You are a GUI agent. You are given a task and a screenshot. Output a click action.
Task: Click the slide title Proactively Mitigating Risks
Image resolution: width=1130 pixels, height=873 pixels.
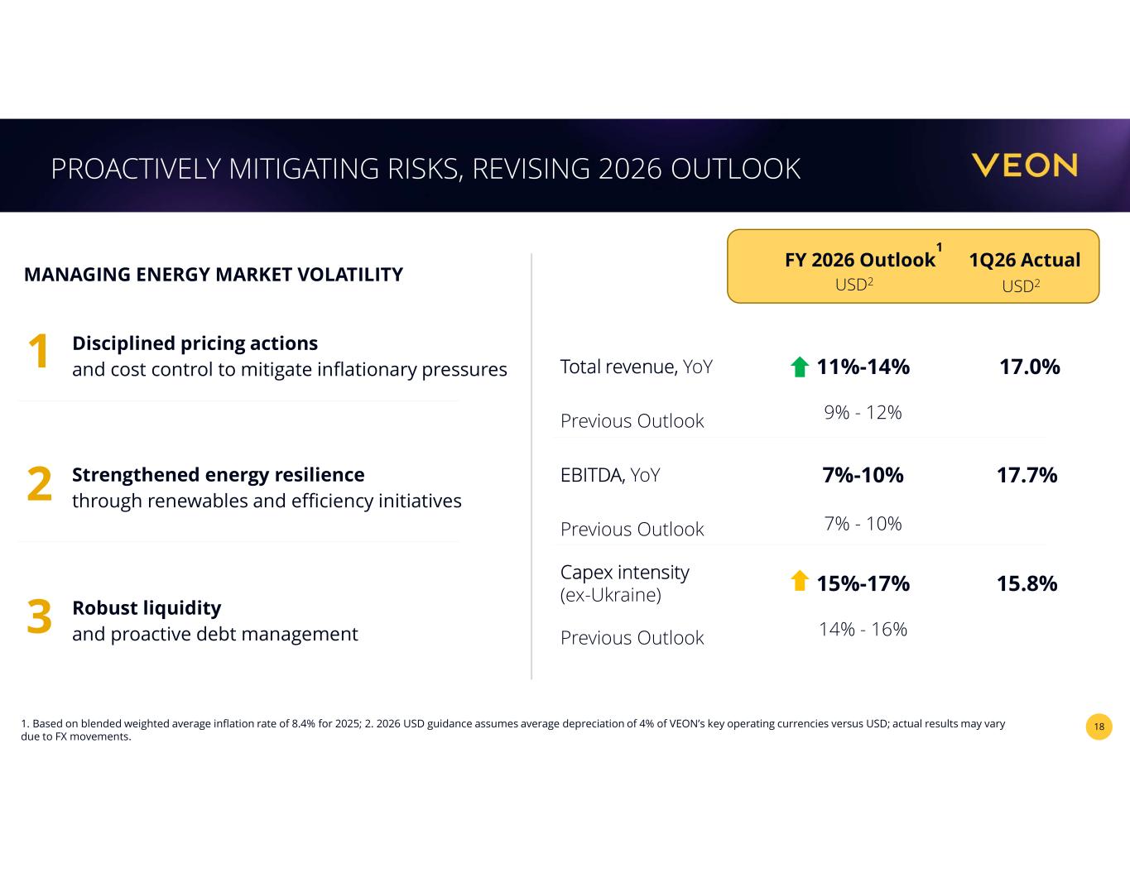pos(426,168)
